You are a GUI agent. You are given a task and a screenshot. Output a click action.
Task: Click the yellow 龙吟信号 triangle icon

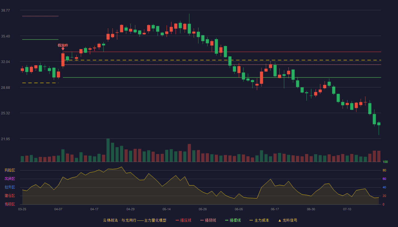tap(279, 220)
